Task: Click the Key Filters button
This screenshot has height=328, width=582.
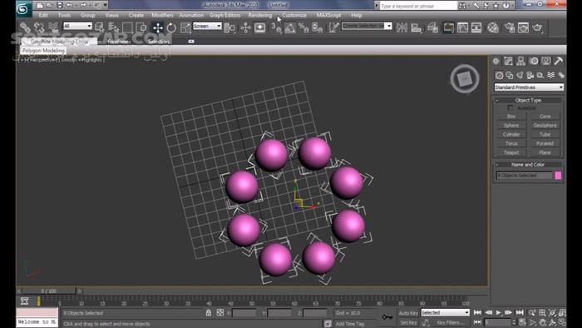Action: (451, 322)
